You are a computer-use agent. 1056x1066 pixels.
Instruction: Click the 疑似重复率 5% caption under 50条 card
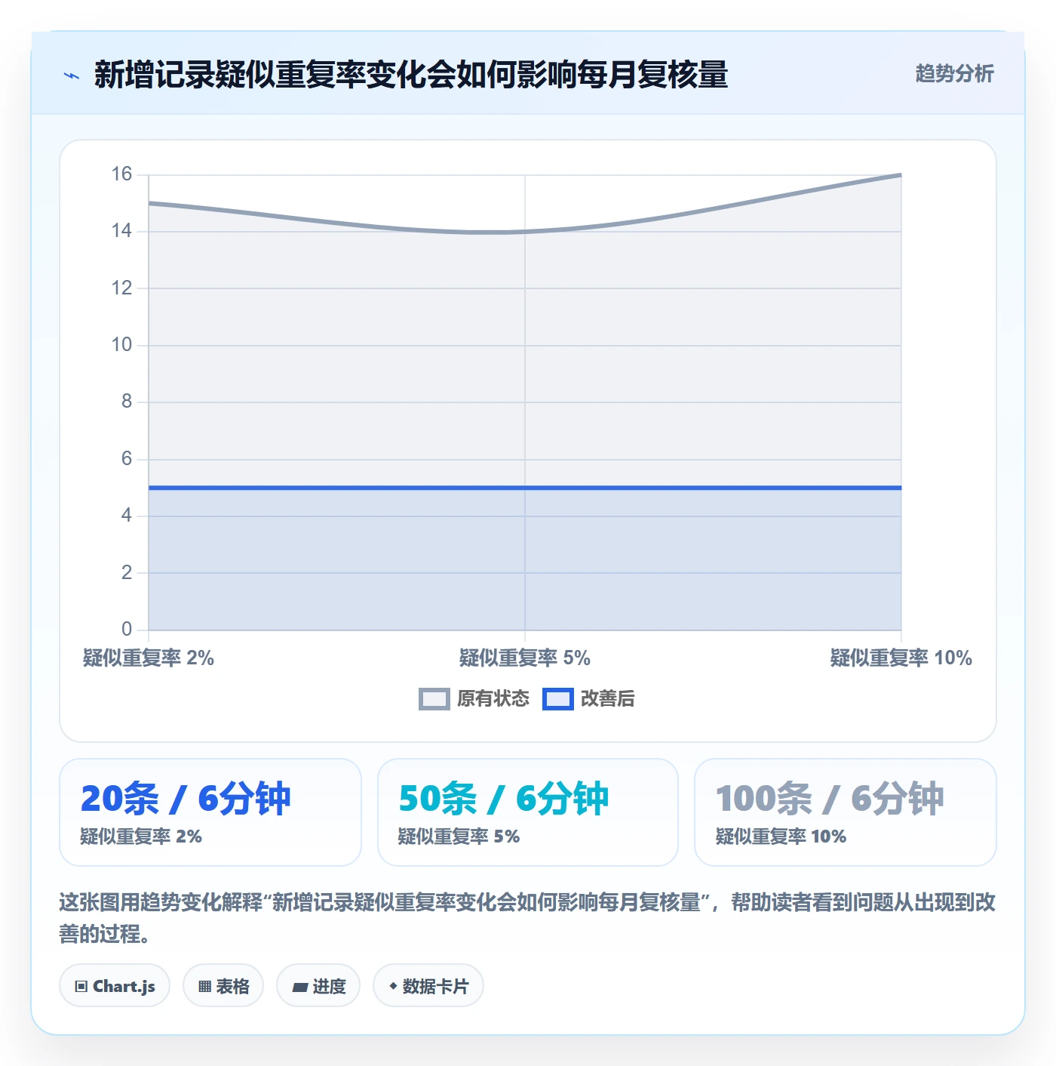coord(459,836)
